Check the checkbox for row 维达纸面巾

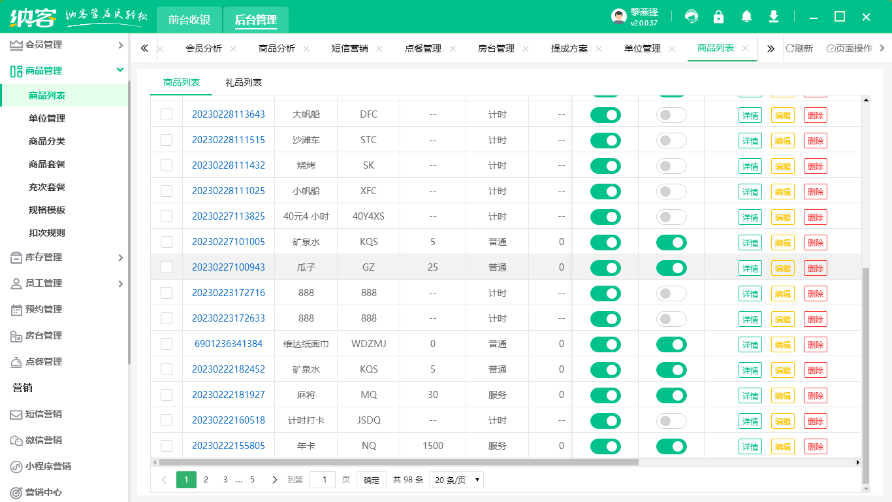(x=167, y=344)
